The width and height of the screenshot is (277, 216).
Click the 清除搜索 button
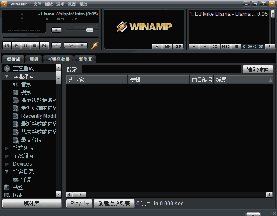click(258, 69)
